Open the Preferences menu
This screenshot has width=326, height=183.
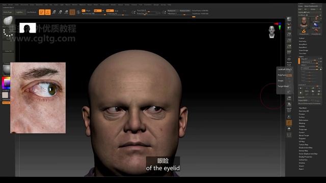pyautogui.click(x=104, y=5)
